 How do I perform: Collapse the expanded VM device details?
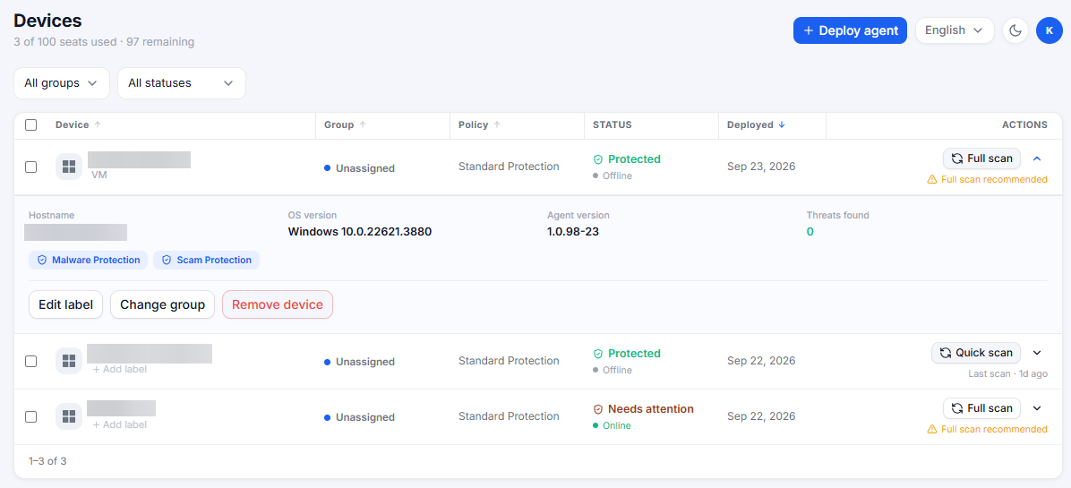[1037, 158]
